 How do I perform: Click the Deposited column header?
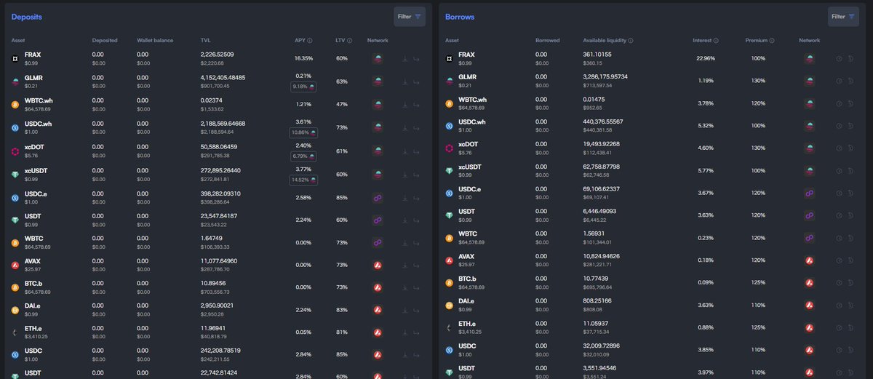pos(105,41)
